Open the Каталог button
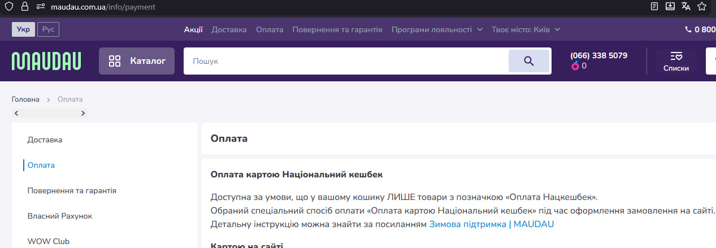 [138, 61]
